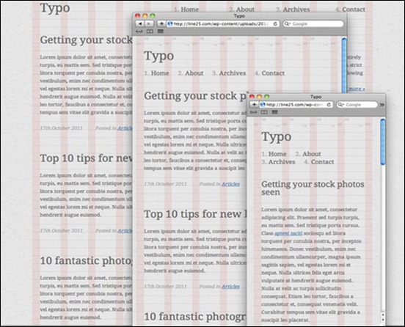This screenshot has height=327, width=405.
Task: Click the address bar URL in front window
Action: [x=295, y=105]
